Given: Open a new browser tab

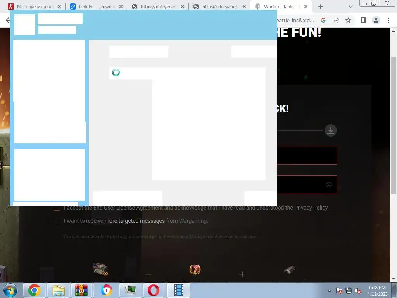Looking at the screenshot, I should click(321, 7).
